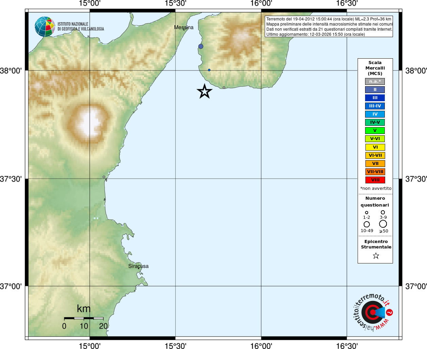Click the red VIII intensity swatch
Screen dimensions: 427x349
[x=375, y=180]
